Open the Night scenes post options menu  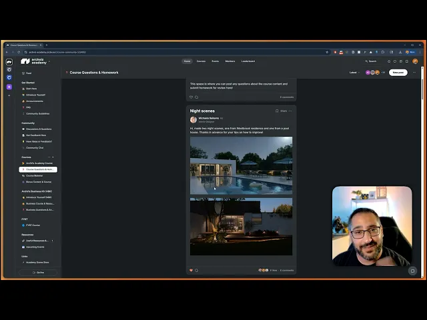290,111
